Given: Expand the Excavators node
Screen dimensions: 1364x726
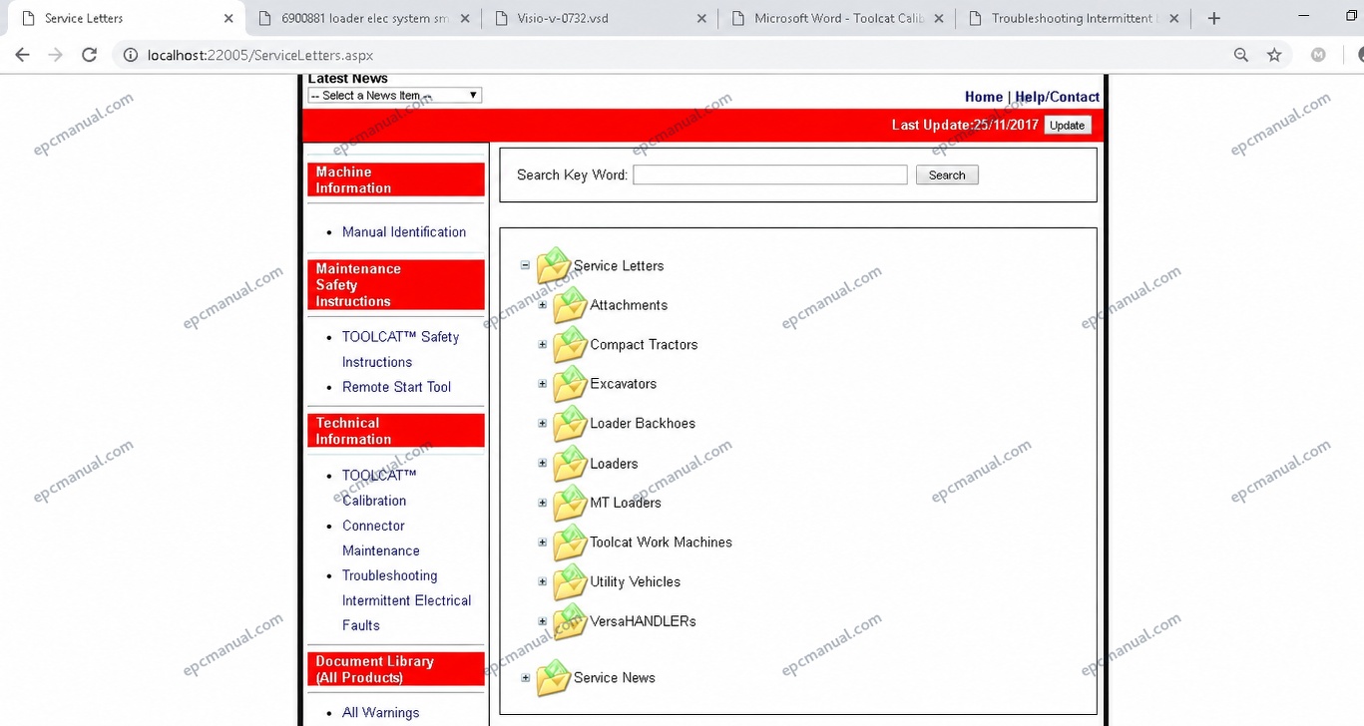Looking at the screenshot, I should coord(543,384).
